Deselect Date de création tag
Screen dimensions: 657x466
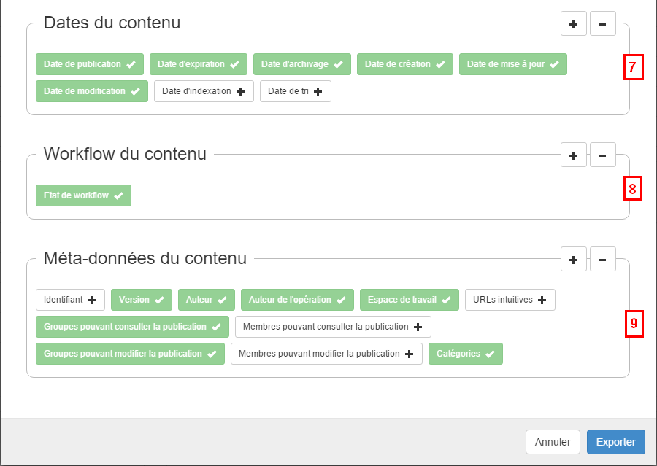click(404, 64)
